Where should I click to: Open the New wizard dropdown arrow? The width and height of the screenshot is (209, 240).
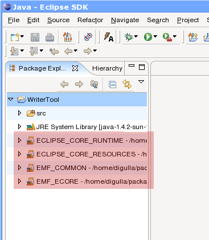point(22,36)
